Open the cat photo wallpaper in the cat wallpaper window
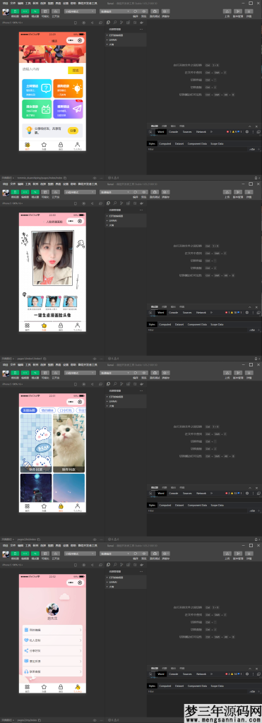The image size is (262, 723). point(69,443)
